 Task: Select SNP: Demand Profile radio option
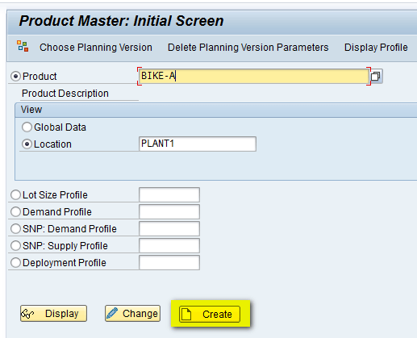tap(15, 229)
